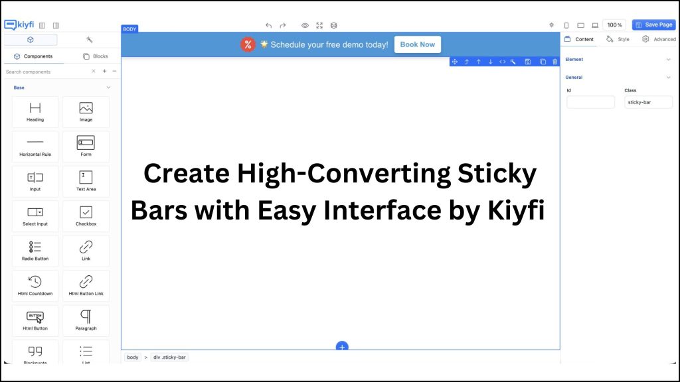Toggle light/dark theme sun icon

(551, 25)
